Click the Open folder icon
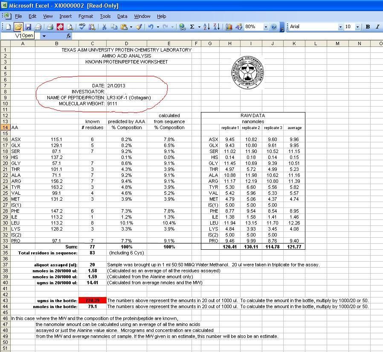Image resolution: width=383 pixels, height=352 pixels. (x=18, y=26)
